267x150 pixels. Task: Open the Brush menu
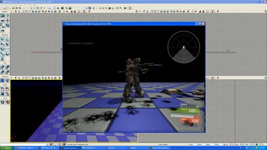[x=15, y=5]
